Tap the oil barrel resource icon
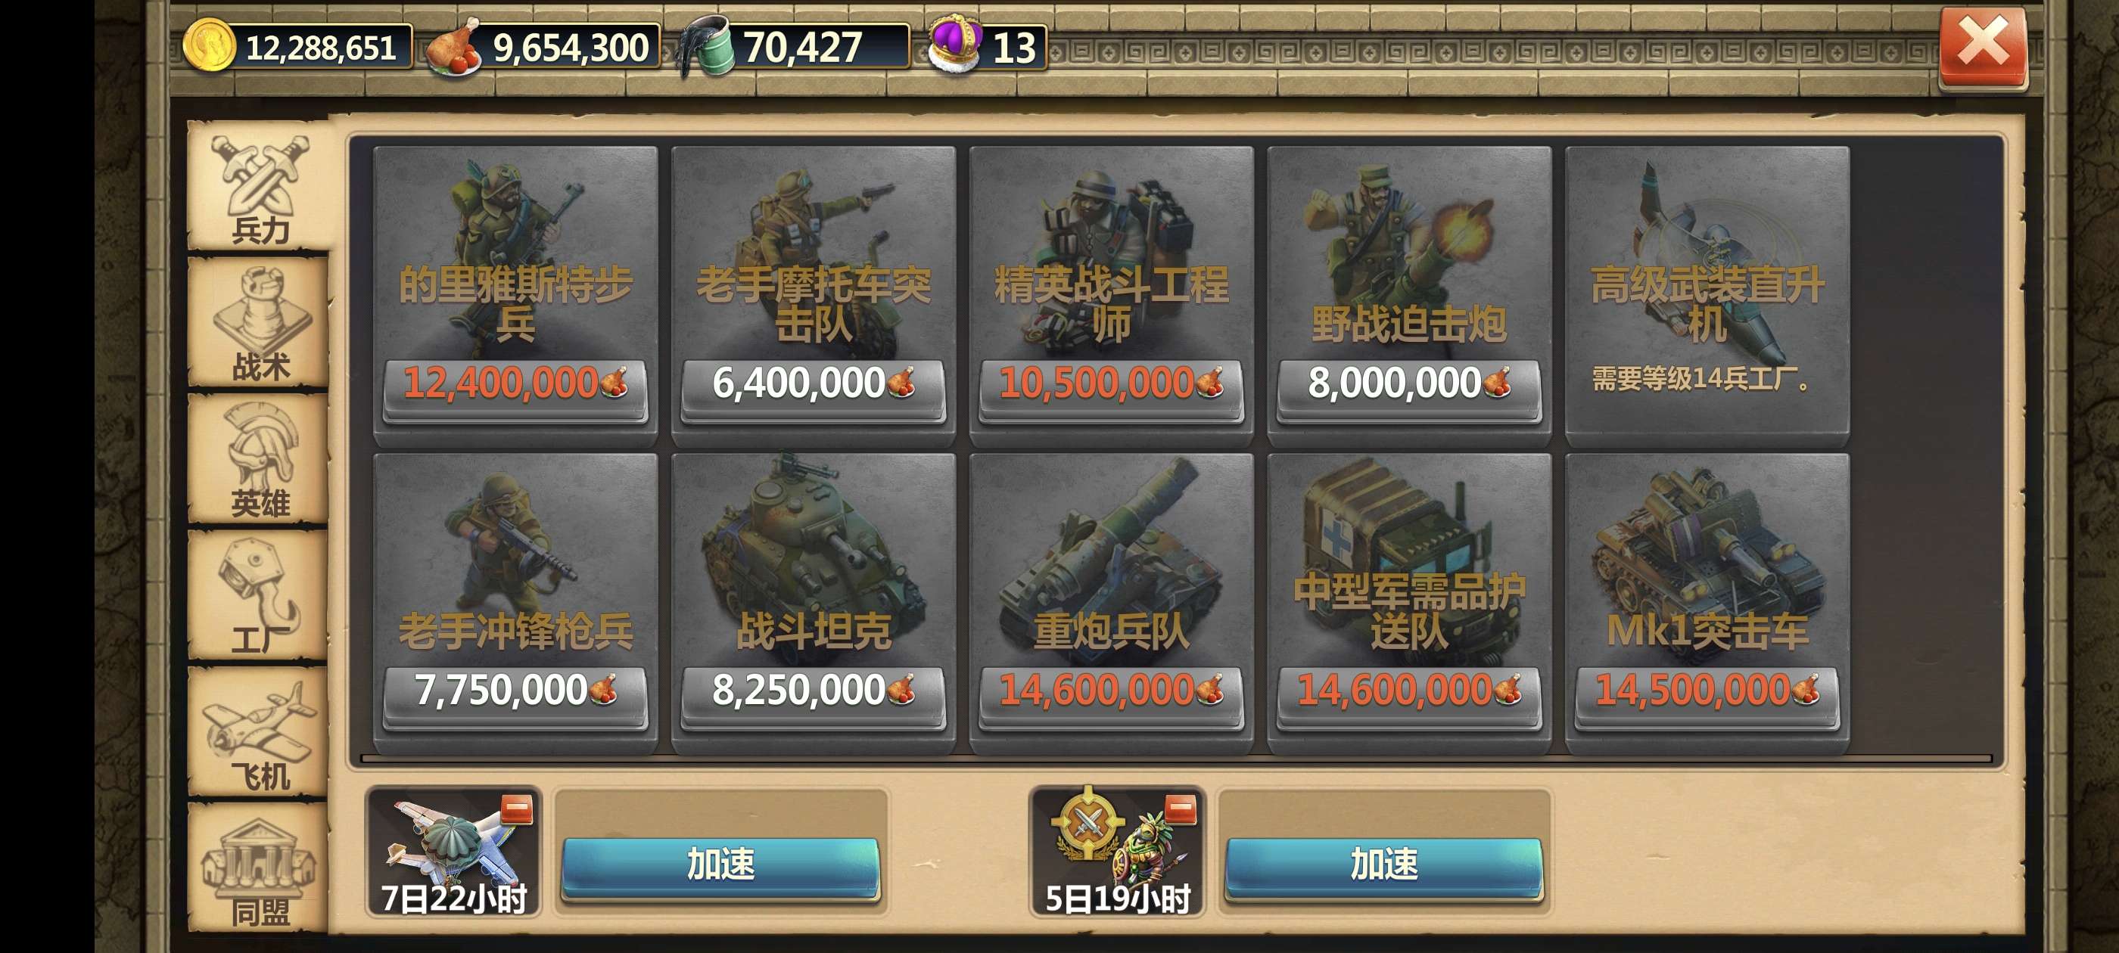 tap(705, 48)
